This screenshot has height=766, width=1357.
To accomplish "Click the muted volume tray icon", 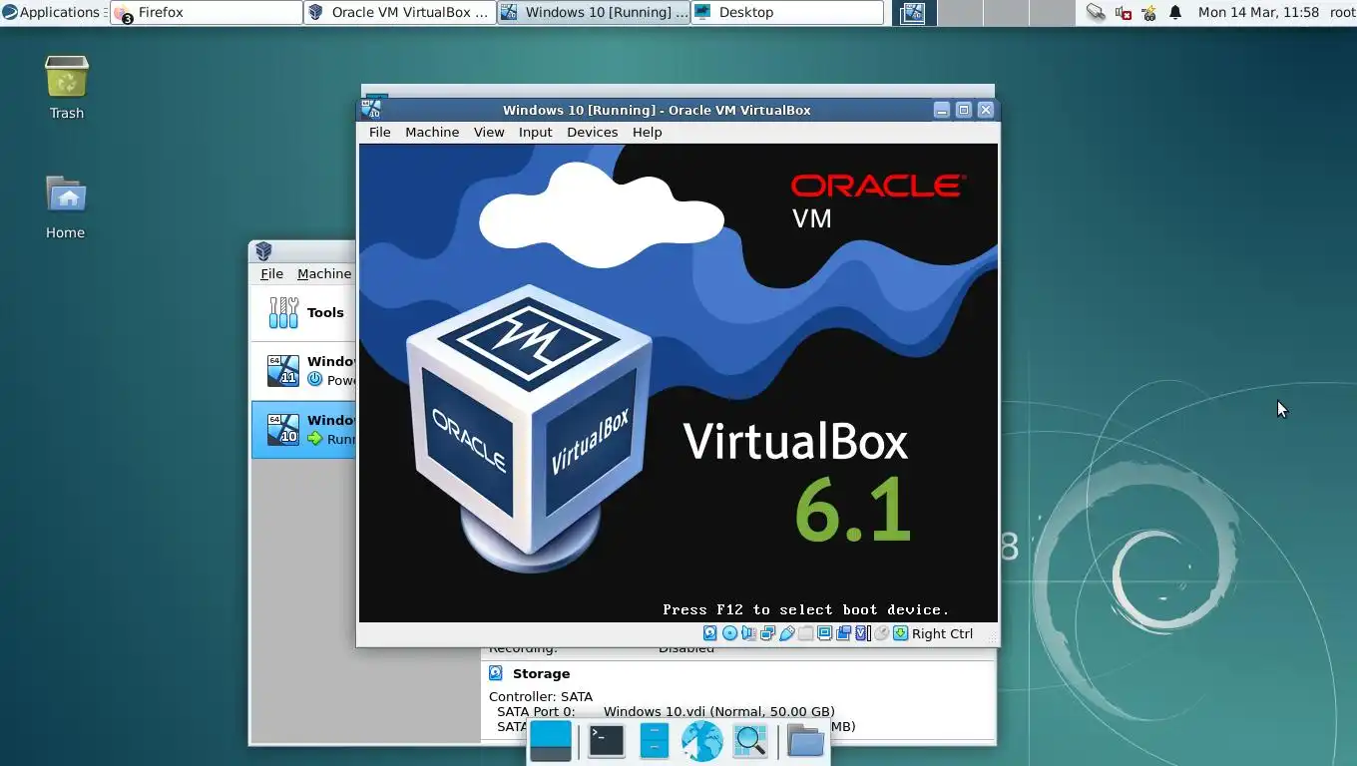I will tap(1124, 13).
